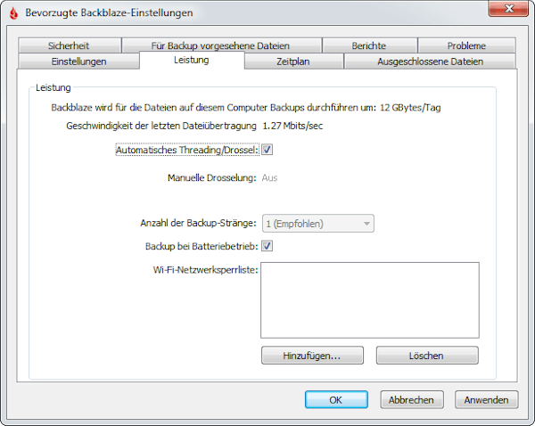Open the Anzahl der Backup-Stränge dropdown
This screenshot has height=426, width=535.
point(318,224)
